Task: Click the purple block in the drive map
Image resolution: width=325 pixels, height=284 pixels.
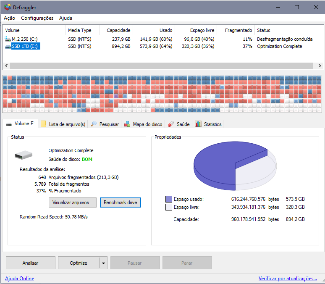Action: (115, 96)
